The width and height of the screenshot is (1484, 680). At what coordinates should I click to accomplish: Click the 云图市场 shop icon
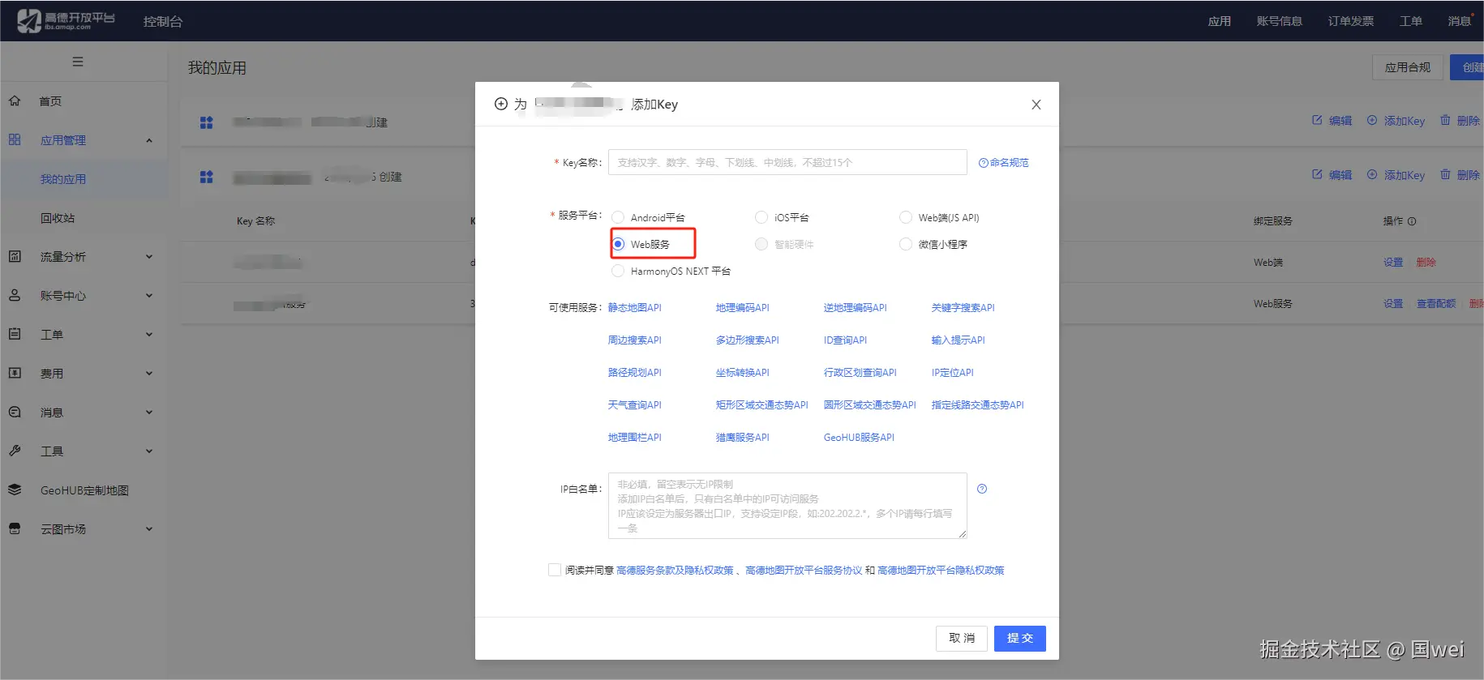15,528
